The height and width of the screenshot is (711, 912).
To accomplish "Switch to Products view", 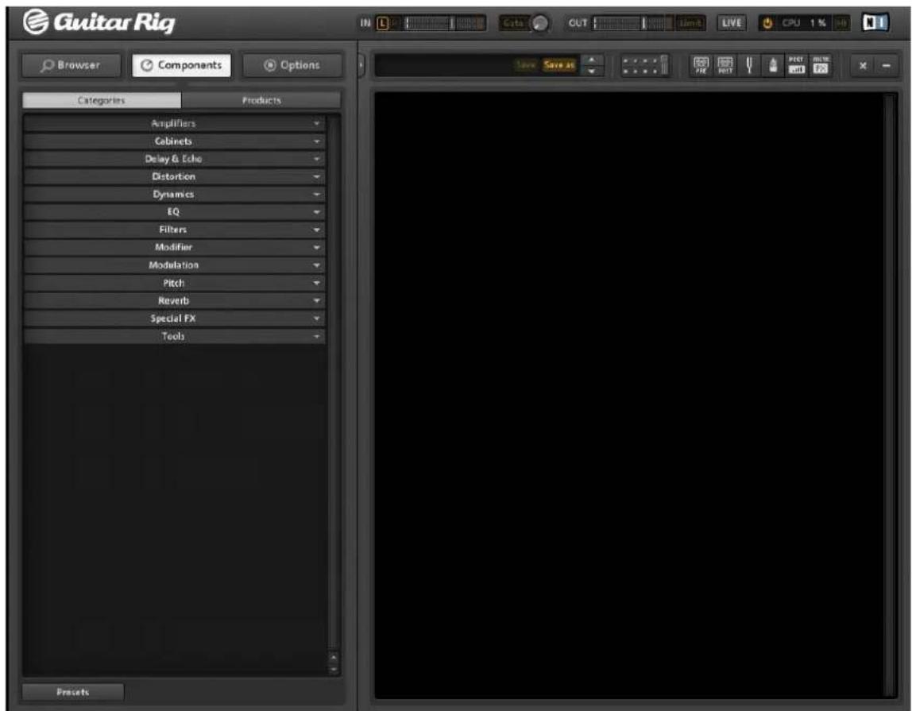I will (x=261, y=100).
